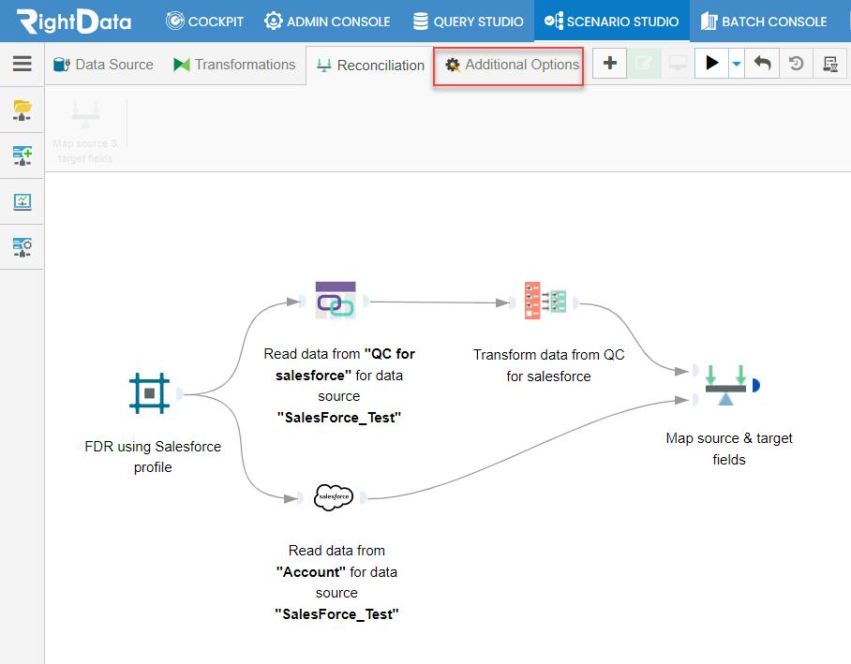Image resolution: width=851 pixels, height=664 pixels.
Task: Click the 'Transform data from QC for salesforce' label
Action: point(548,365)
